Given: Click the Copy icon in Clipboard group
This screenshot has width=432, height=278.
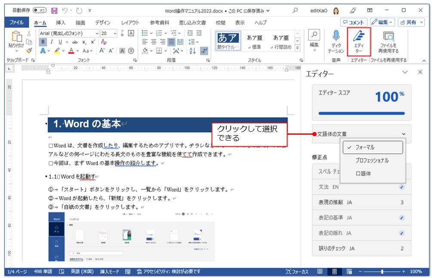Looking at the screenshot, I should coord(29,42).
